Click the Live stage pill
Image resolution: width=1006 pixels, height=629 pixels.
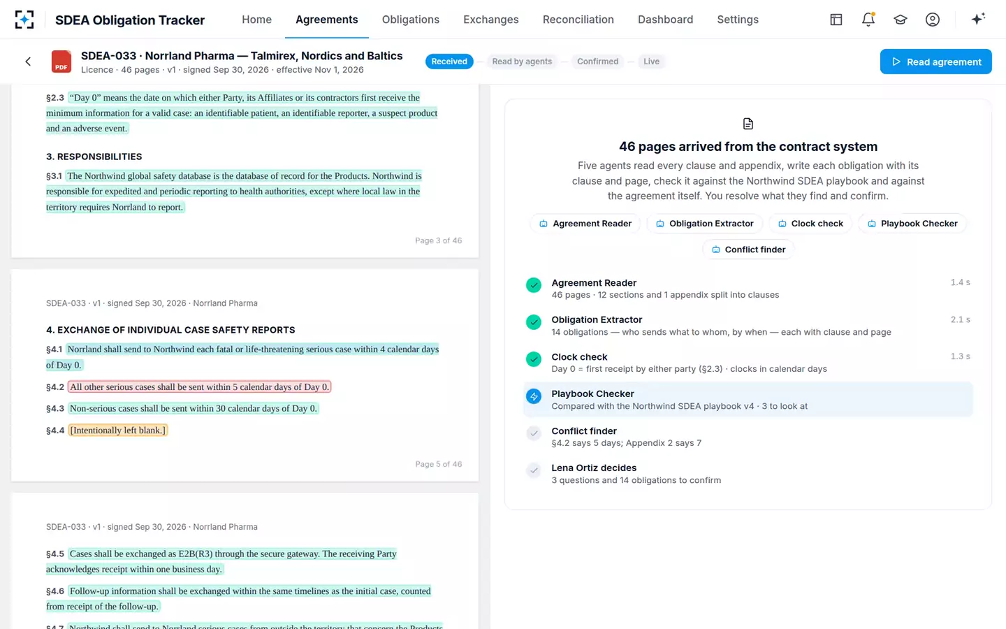(x=651, y=62)
